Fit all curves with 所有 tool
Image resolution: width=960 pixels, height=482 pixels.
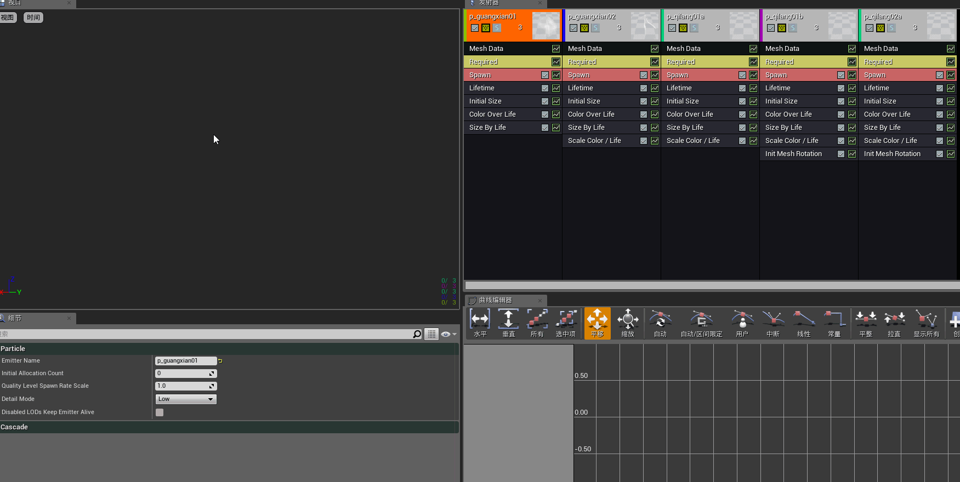[x=537, y=323]
